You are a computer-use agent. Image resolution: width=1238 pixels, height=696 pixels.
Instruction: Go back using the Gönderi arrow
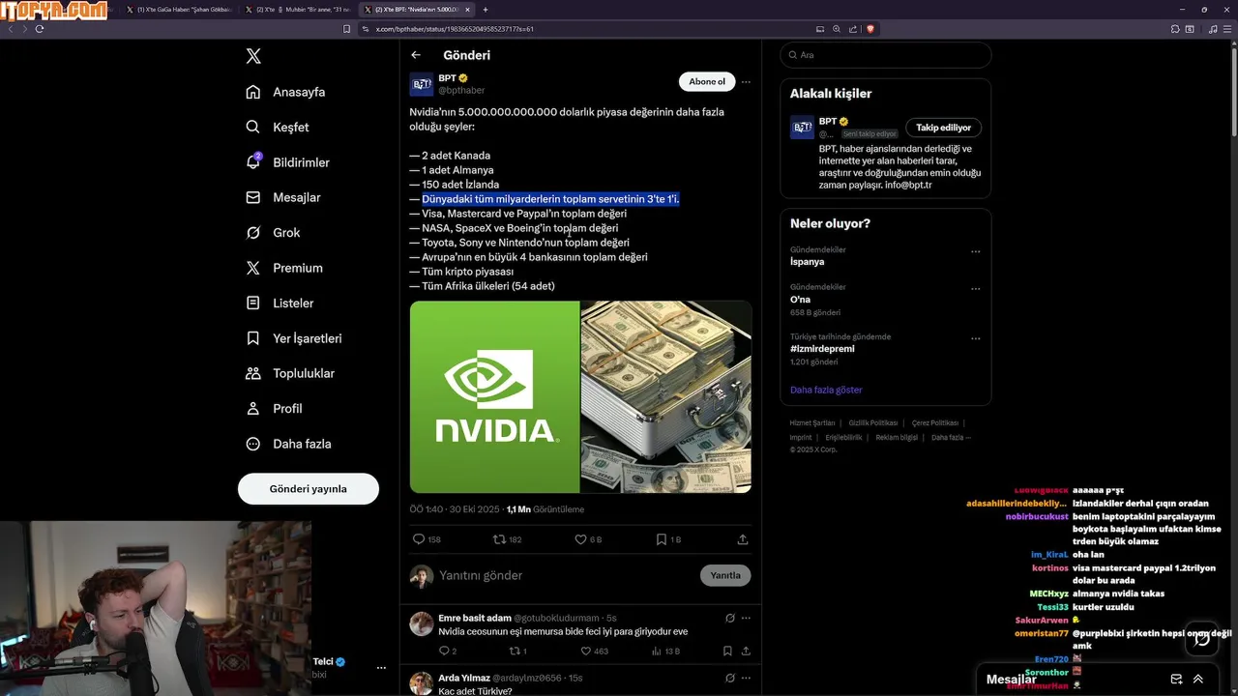[x=416, y=55]
